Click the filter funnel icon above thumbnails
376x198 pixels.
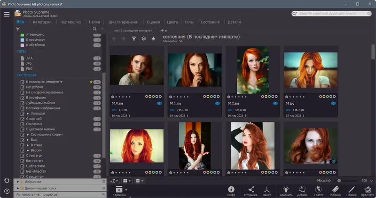click(x=134, y=38)
